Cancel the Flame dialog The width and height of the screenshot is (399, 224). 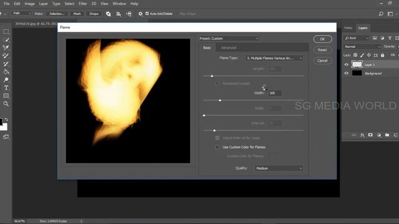[322, 61]
